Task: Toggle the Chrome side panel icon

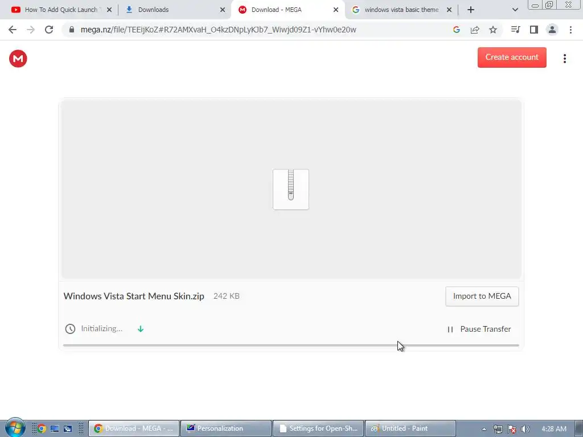Action: (x=534, y=30)
